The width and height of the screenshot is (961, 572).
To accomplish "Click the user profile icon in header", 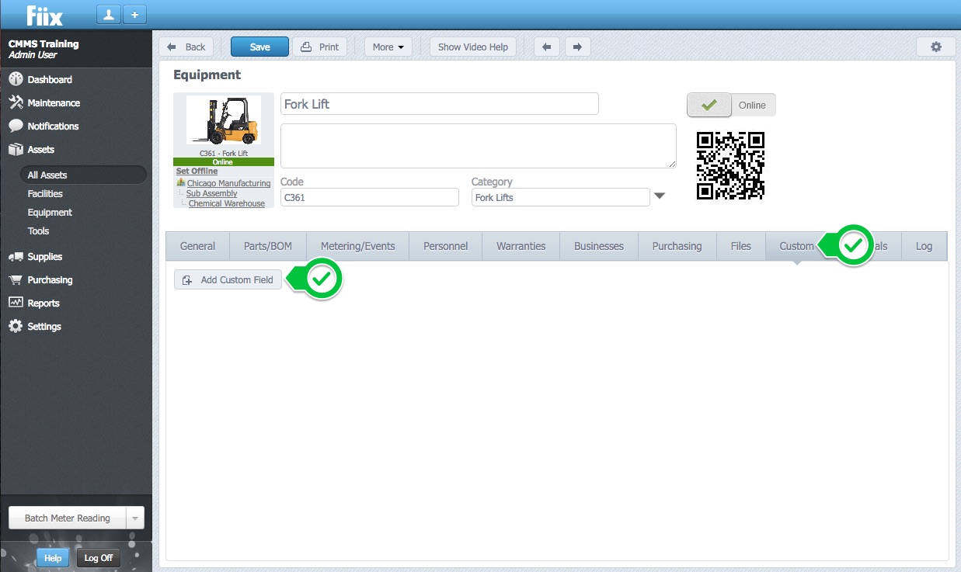I will point(108,15).
